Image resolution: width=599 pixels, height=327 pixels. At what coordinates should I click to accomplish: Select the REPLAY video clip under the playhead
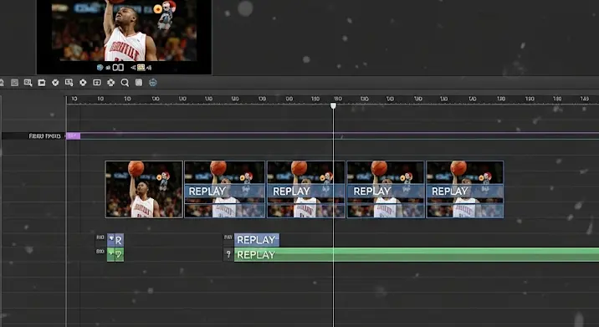[306, 189]
